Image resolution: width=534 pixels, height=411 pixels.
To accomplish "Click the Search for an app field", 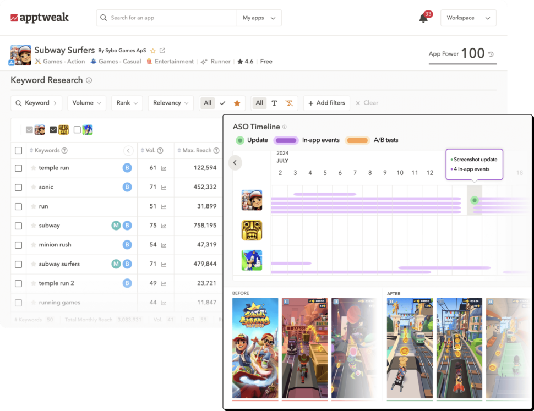I will (x=167, y=18).
